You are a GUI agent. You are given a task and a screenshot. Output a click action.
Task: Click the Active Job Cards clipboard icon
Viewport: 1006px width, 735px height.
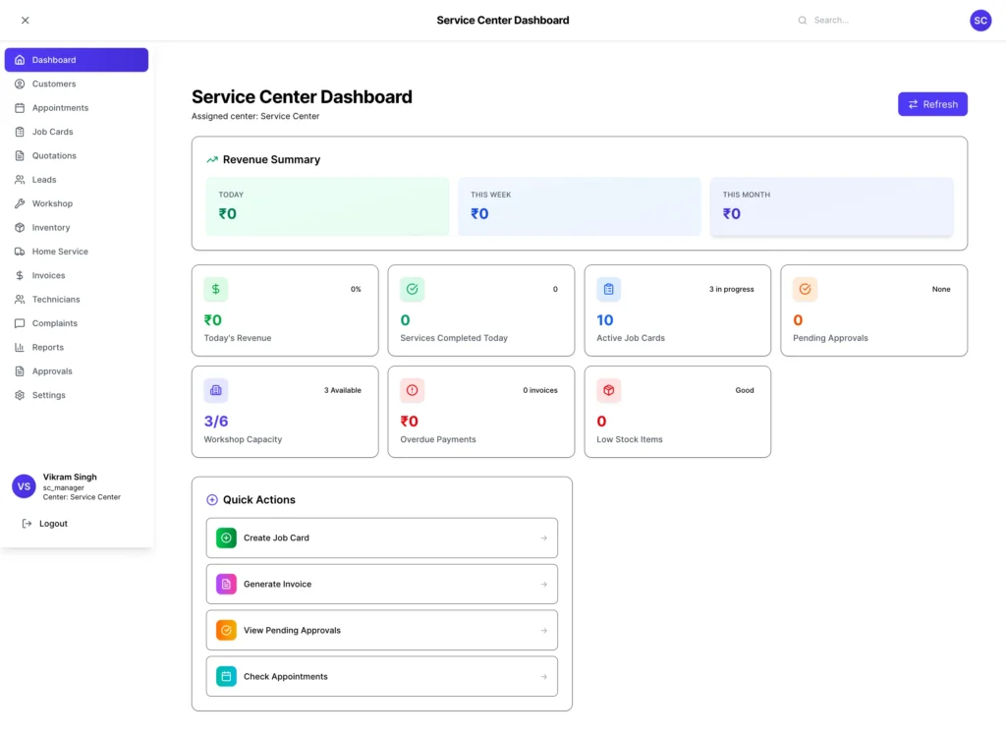tap(609, 289)
